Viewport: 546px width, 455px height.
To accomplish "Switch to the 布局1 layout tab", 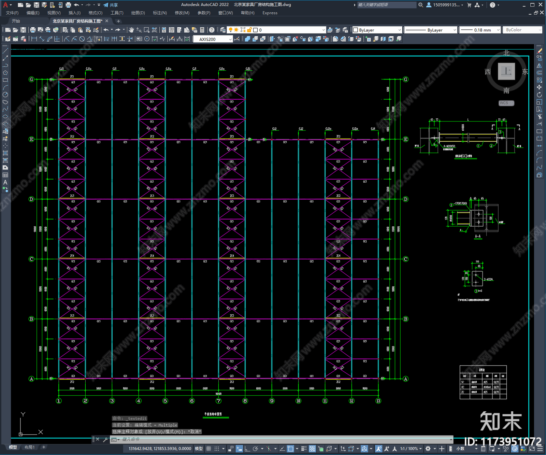I will [x=30, y=447].
